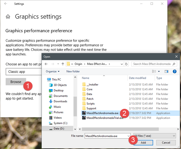
Task: Go back in the Settings window
Action: click(6, 4)
